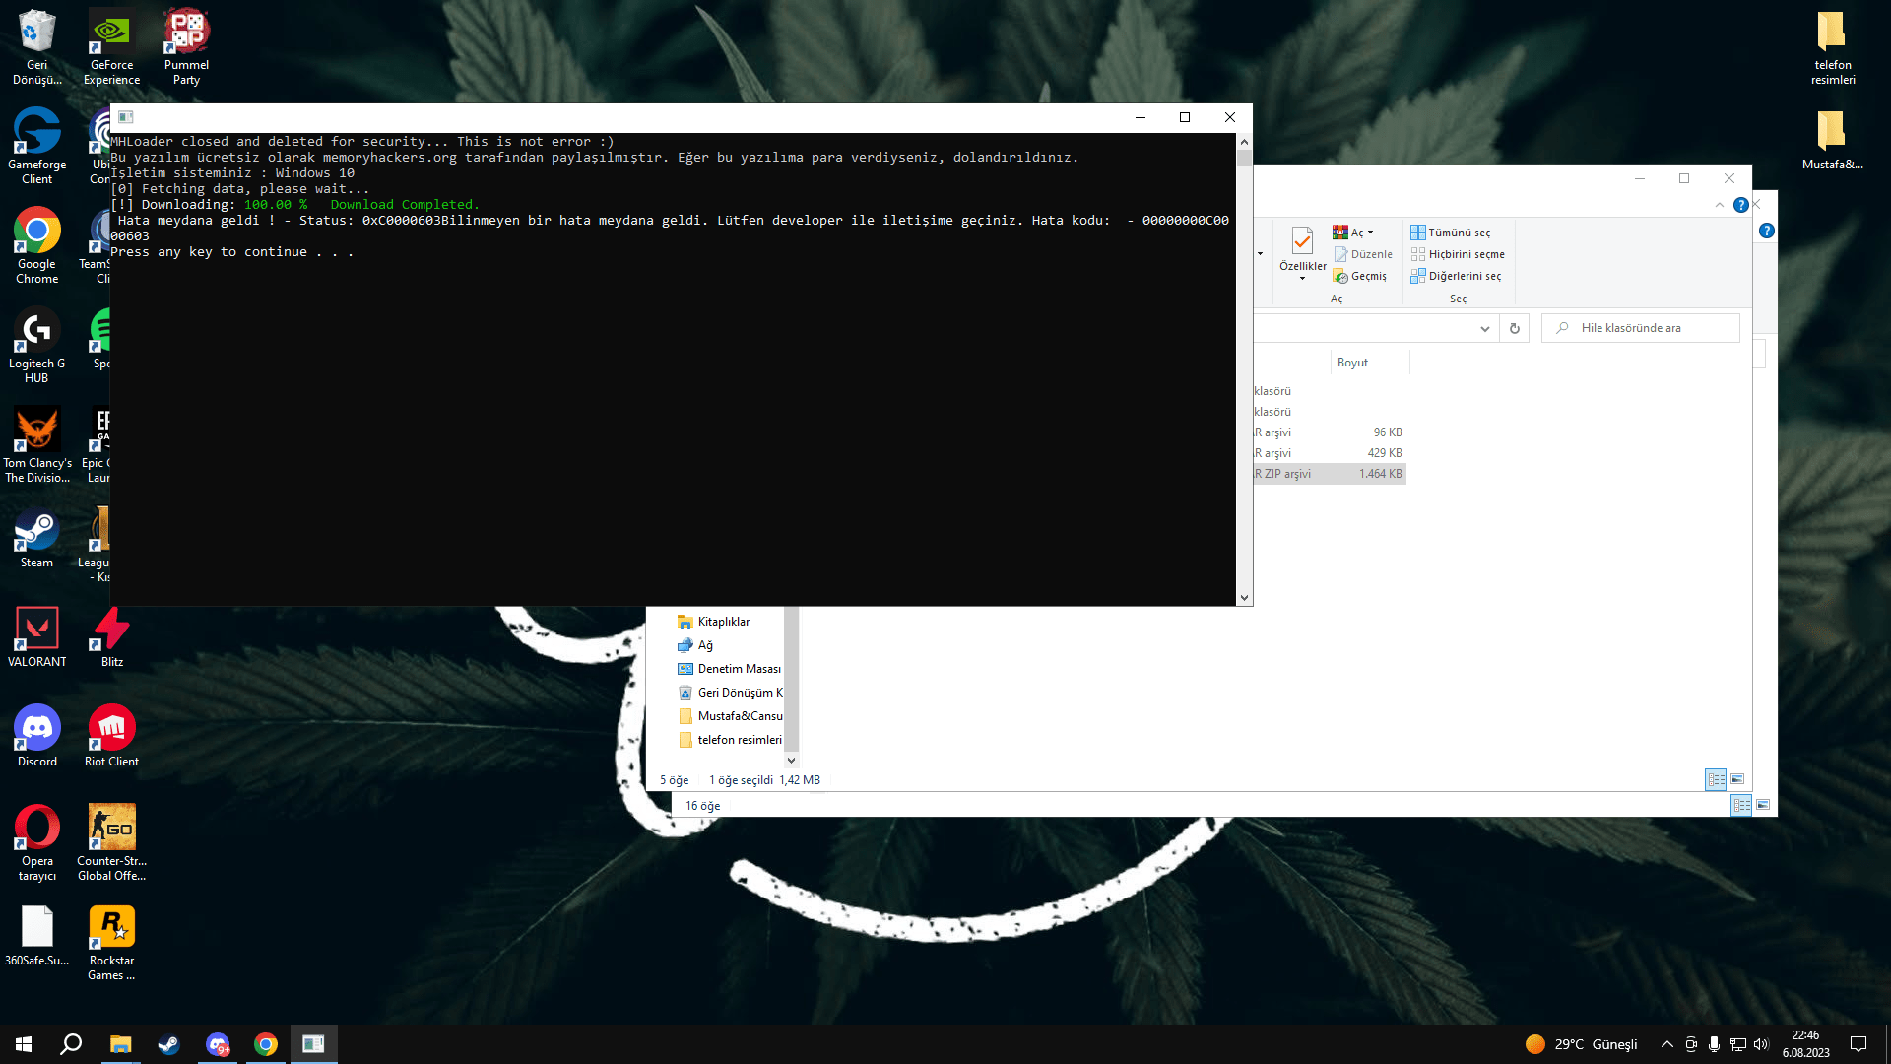Open the console window system menu icon
The image size is (1891, 1064).
pos(126,117)
